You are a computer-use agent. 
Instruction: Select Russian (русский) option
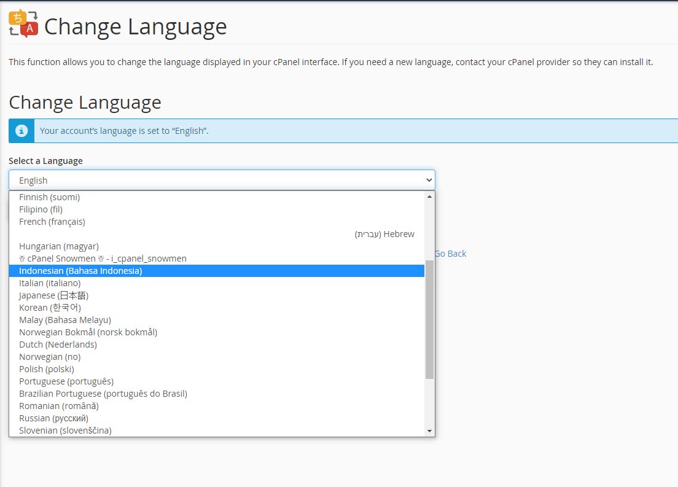pos(217,418)
